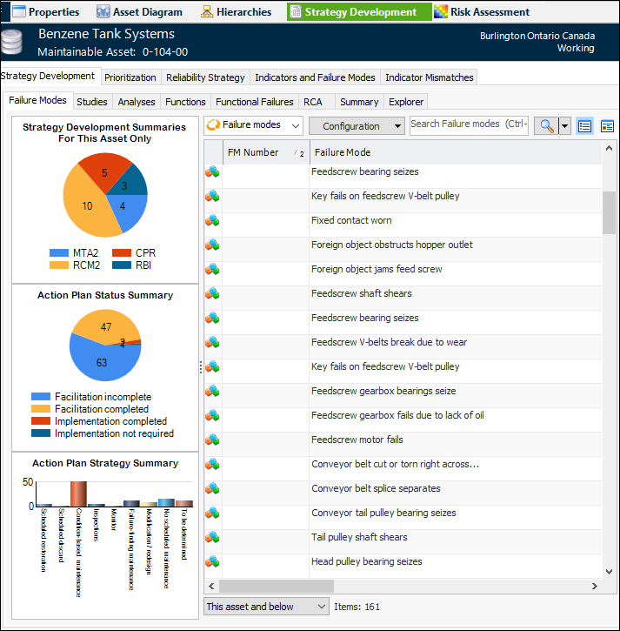Click into the Search Failure modes field
The image size is (620, 631).
click(x=469, y=124)
